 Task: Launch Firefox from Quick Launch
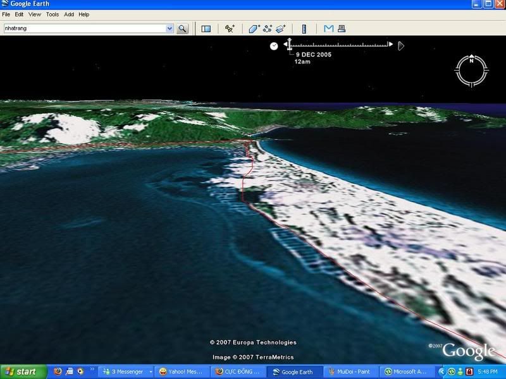(x=58, y=371)
